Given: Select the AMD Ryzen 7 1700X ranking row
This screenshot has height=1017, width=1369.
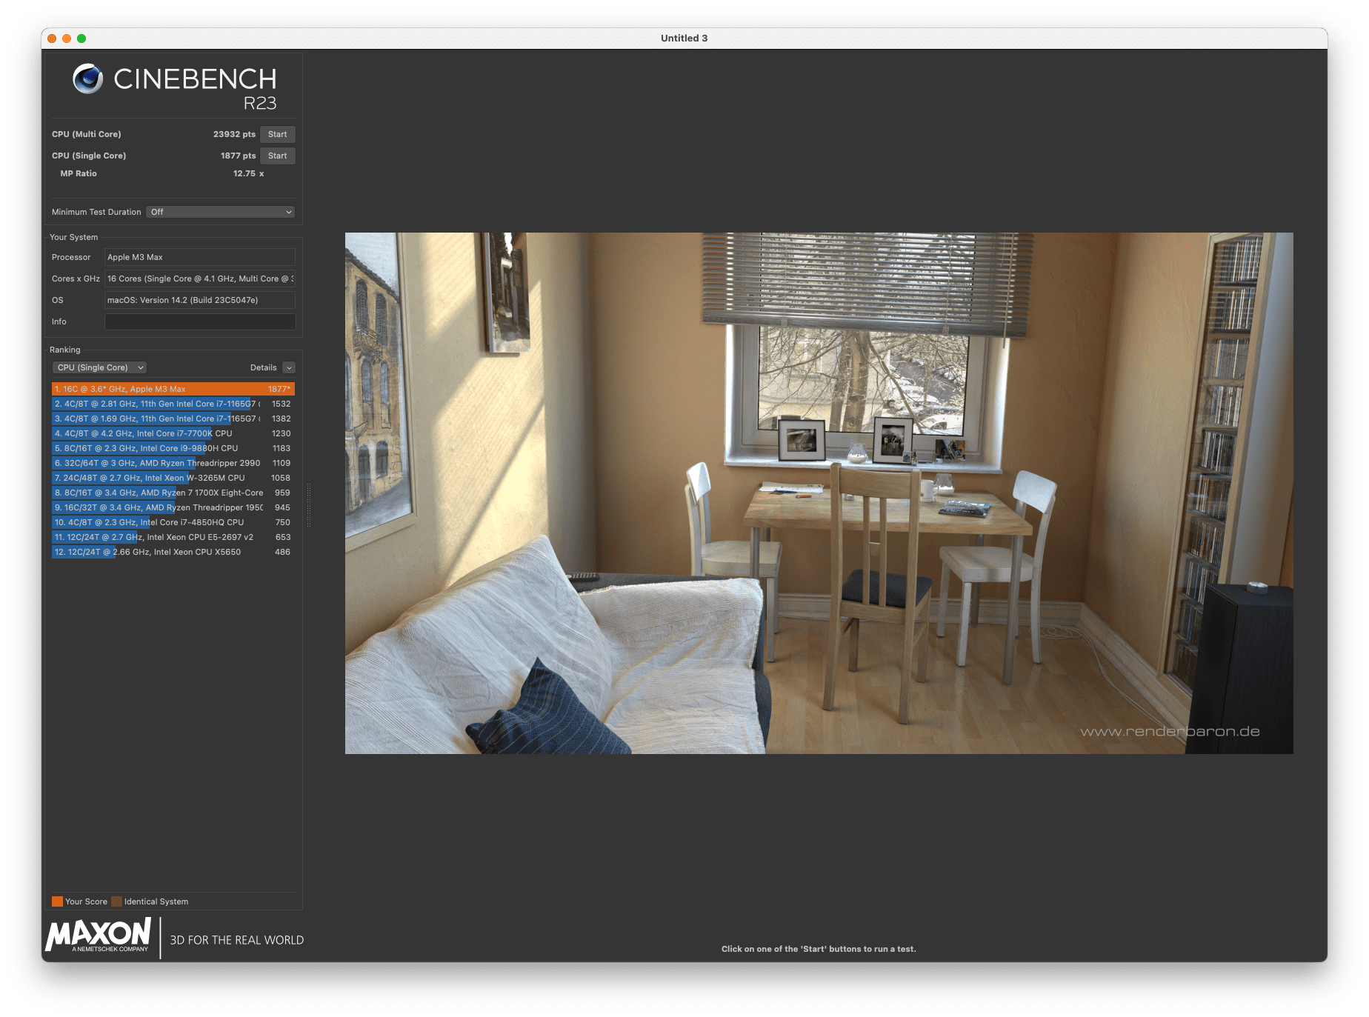Looking at the screenshot, I should (173, 493).
